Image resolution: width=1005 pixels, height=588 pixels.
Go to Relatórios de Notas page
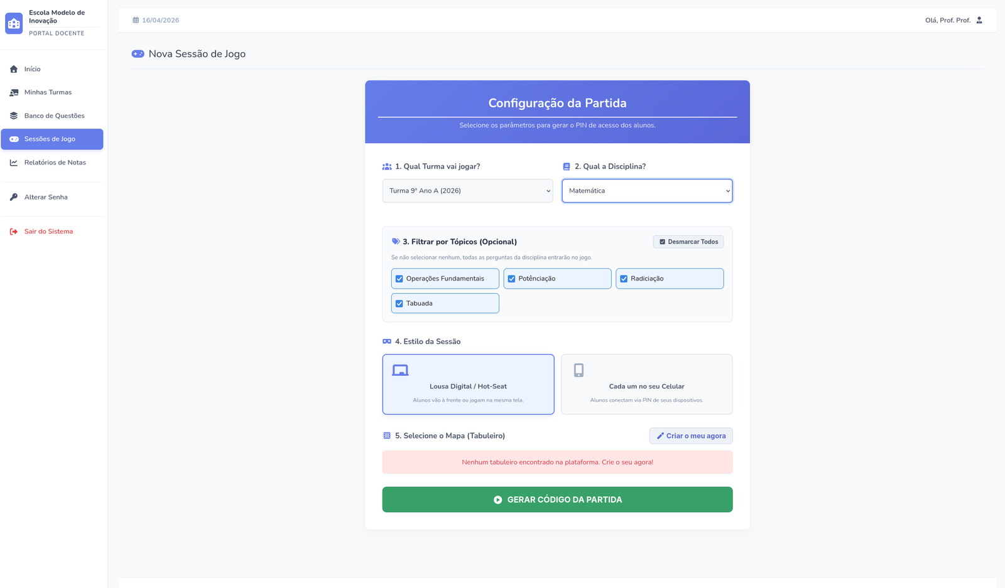coord(55,163)
